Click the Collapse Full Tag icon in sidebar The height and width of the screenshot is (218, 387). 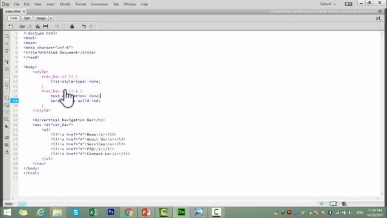(x=7, y=51)
